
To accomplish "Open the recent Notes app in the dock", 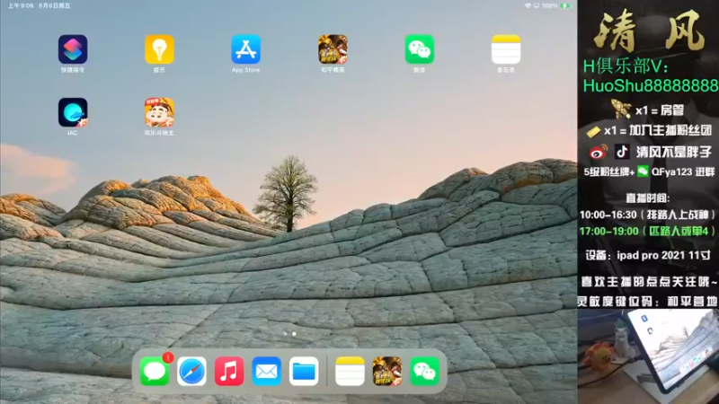I will [350, 371].
